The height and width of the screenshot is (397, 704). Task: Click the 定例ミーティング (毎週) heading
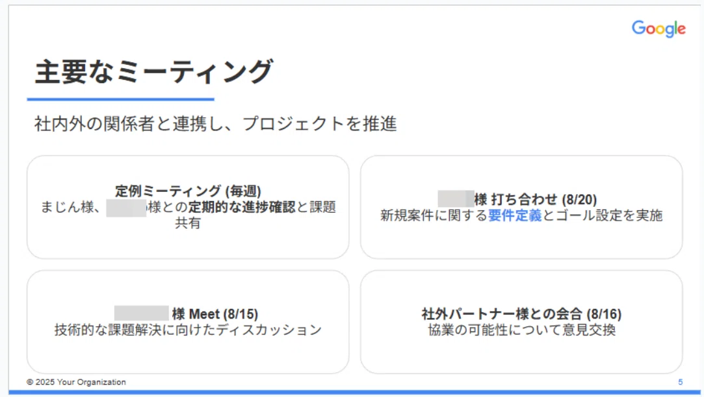point(188,191)
